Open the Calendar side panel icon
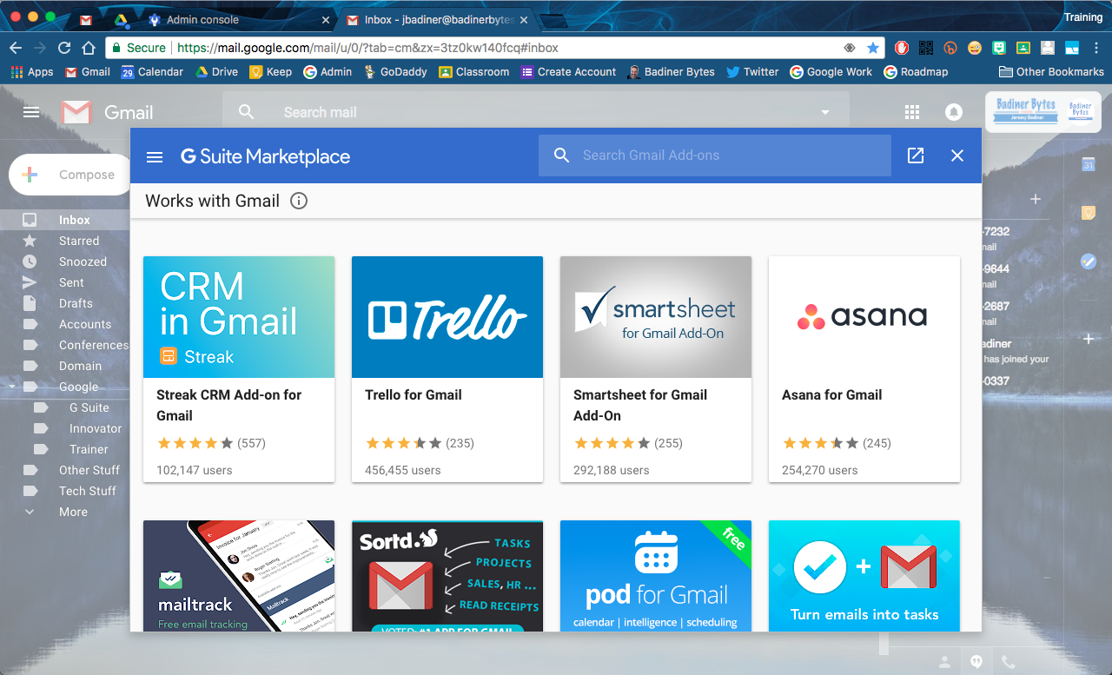The height and width of the screenshot is (675, 1112). [x=1089, y=165]
